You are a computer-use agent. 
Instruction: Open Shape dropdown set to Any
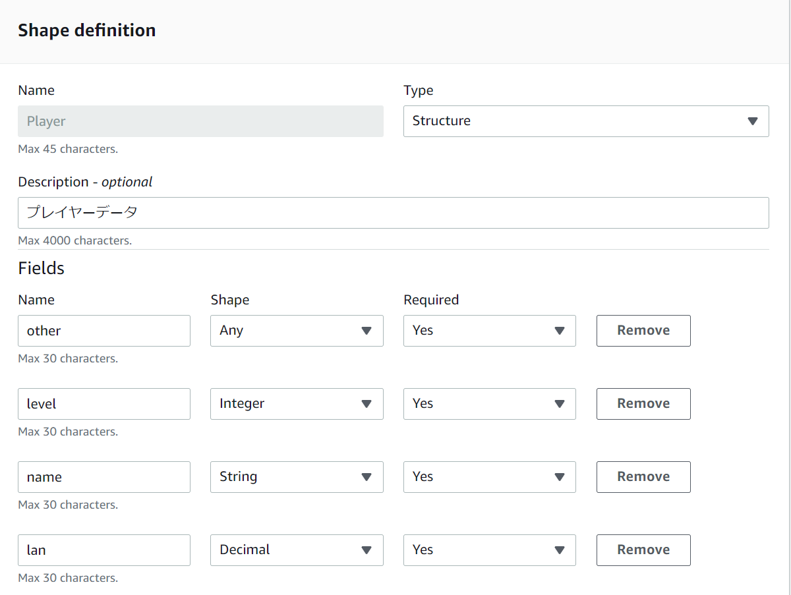tap(297, 331)
